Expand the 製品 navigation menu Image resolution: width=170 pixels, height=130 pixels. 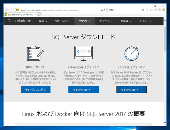point(43,21)
